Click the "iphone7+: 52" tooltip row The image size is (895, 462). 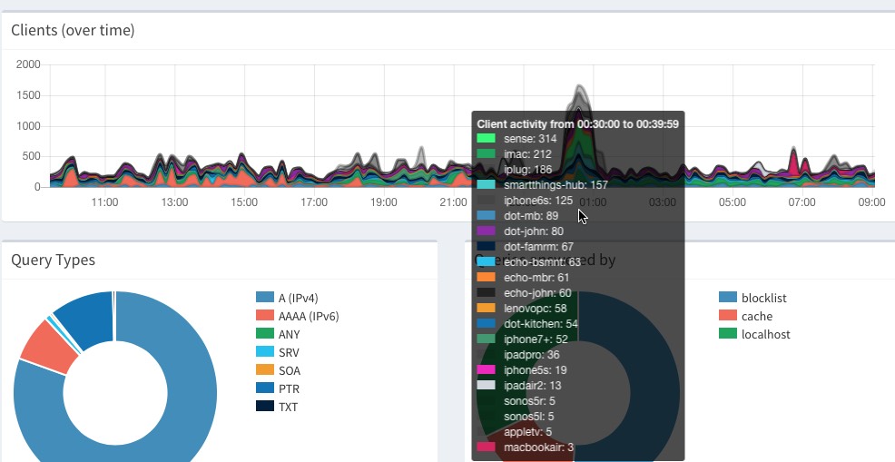[522, 339]
